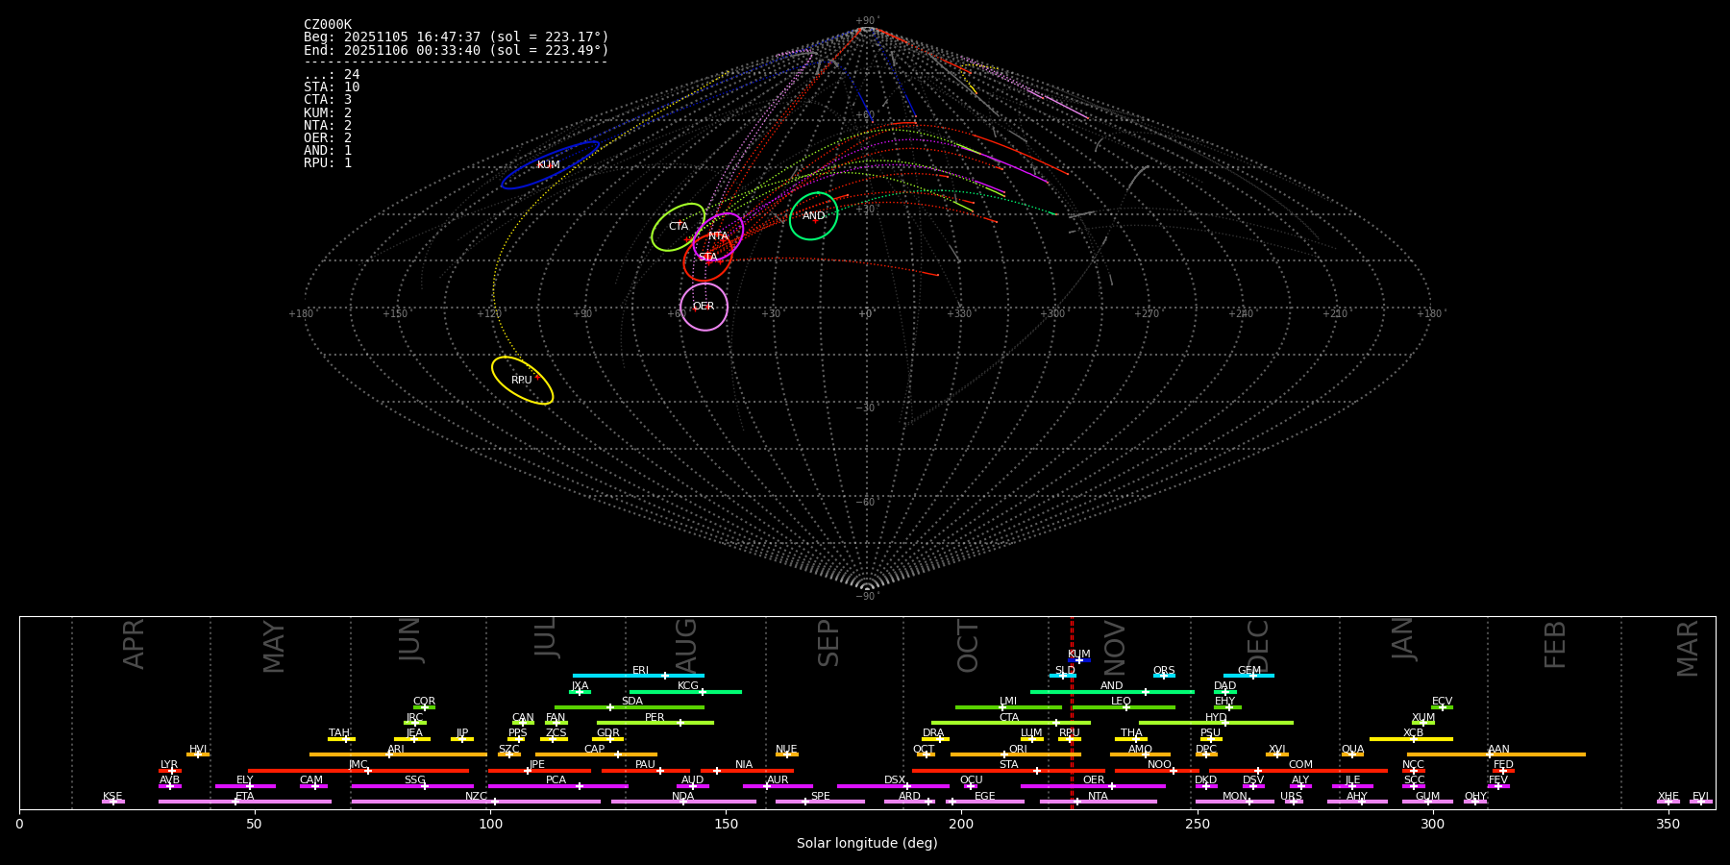Click the 'STA: 10' count in legend
Screen dimensions: 1730x865
pos(332,87)
